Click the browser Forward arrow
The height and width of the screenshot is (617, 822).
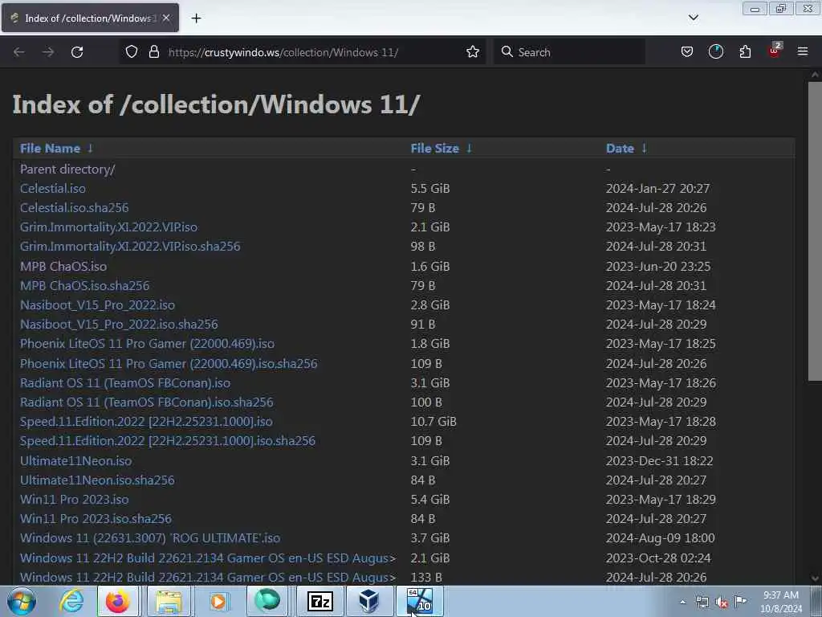[x=47, y=52]
